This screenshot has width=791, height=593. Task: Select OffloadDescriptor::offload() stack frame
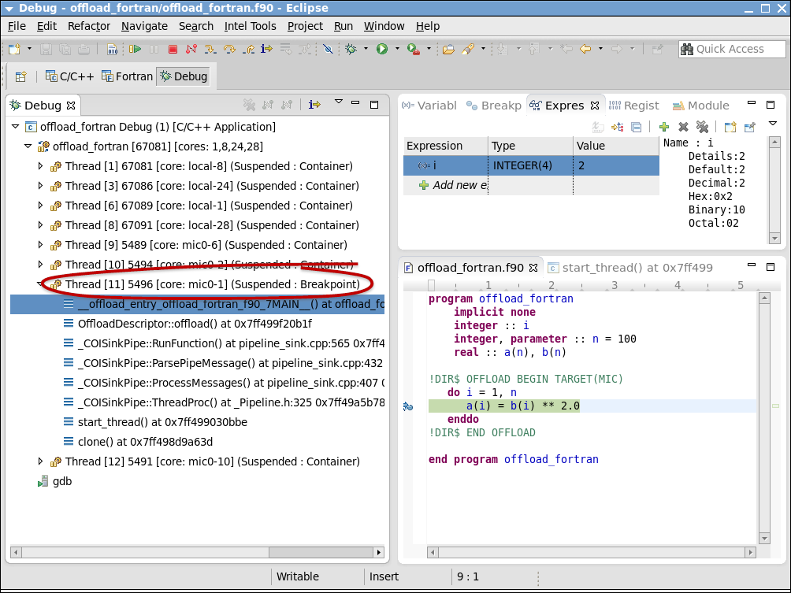pos(195,324)
